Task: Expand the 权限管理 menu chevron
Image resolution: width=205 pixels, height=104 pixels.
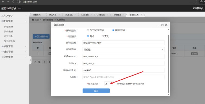Action: (x=26, y=46)
